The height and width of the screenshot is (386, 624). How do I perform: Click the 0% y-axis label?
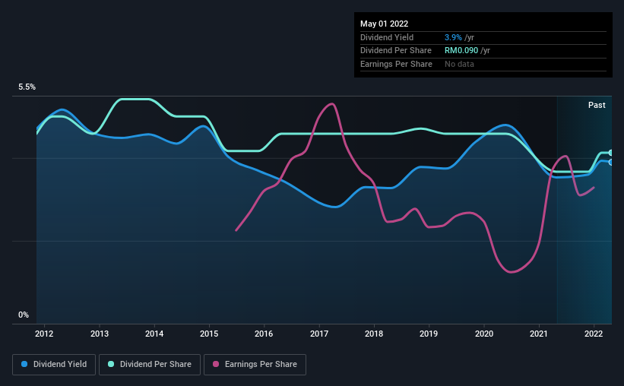click(x=24, y=315)
